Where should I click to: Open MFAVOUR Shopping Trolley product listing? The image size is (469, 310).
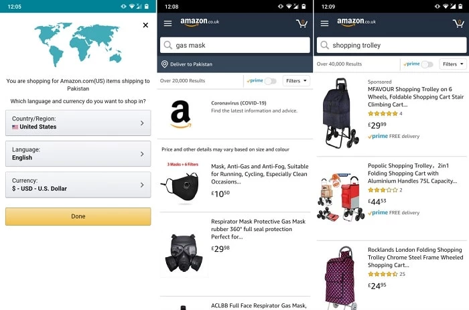point(415,97)
